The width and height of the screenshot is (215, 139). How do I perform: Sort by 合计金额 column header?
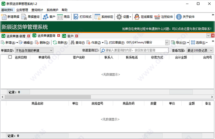click(x=181, y=57)
